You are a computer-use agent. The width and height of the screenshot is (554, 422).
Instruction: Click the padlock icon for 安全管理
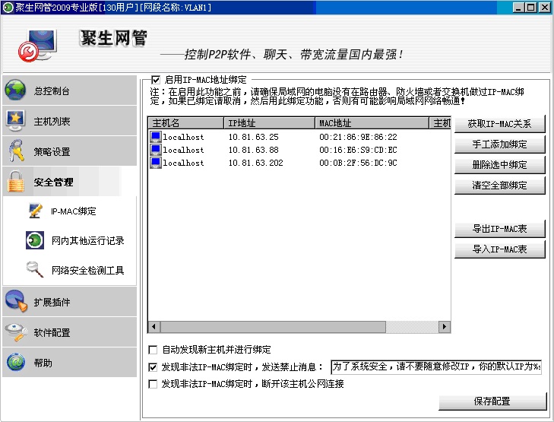tap(16, 181)
